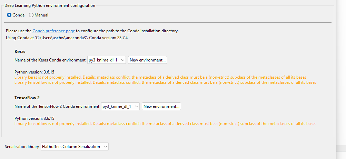Create new environment for TensorFlow 2
The height and width of the screenshot is (159, 346).
[x=161, y=106]
